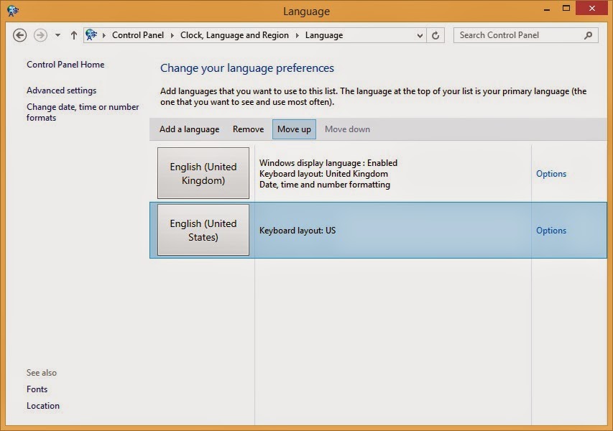613x431 pixels.
Task: Expand chevron after Clock, Language and Region
Action: (297, 35)
